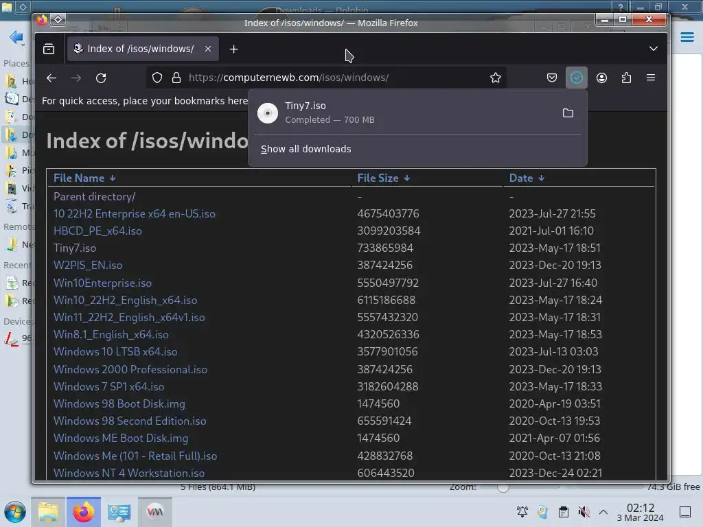Open the Firefox account icon

pos(601,78)
